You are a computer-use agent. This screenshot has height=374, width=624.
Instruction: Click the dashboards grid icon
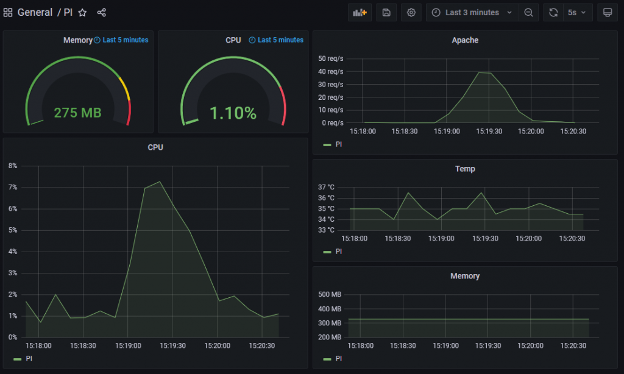[8, 13]
